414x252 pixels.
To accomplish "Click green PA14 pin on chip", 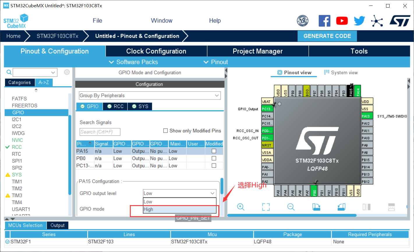I will 358,91.
